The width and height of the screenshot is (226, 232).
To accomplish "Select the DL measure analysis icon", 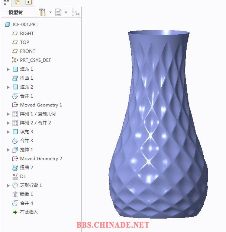I will (15, 177).
